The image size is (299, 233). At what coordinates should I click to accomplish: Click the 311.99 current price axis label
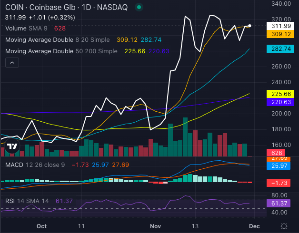[281, 26]
